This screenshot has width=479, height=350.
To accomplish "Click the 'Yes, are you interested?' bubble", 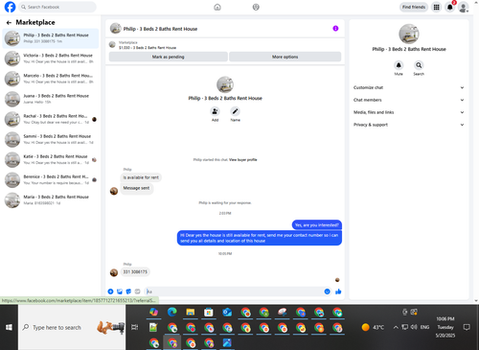I will [x=317, y=225].
